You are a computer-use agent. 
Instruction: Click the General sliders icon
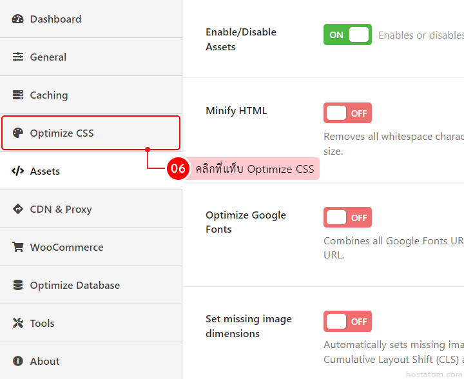click(x=18, y=57)
